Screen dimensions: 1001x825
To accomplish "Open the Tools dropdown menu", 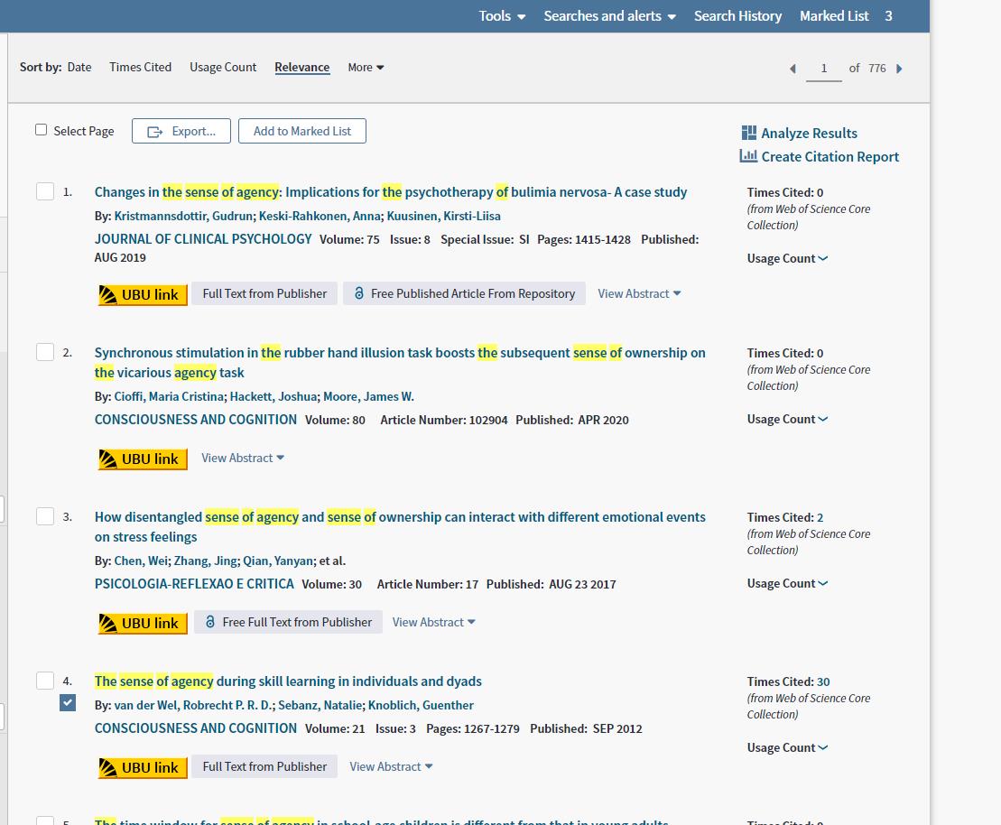I will [x=502, y=16].
